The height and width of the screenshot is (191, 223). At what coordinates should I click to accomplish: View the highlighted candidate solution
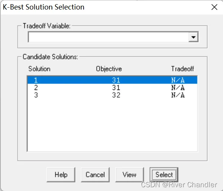coord(129,175)
